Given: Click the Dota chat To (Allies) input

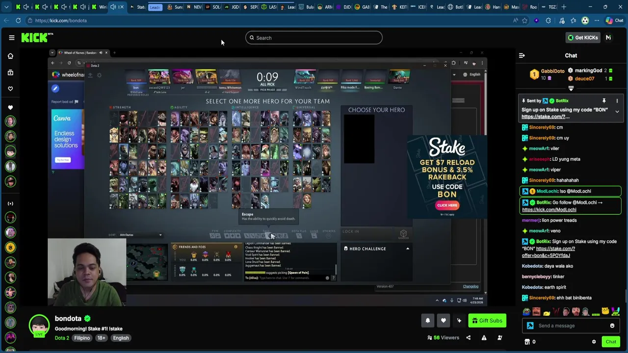Looking at the screenshot, I should 285,278.
